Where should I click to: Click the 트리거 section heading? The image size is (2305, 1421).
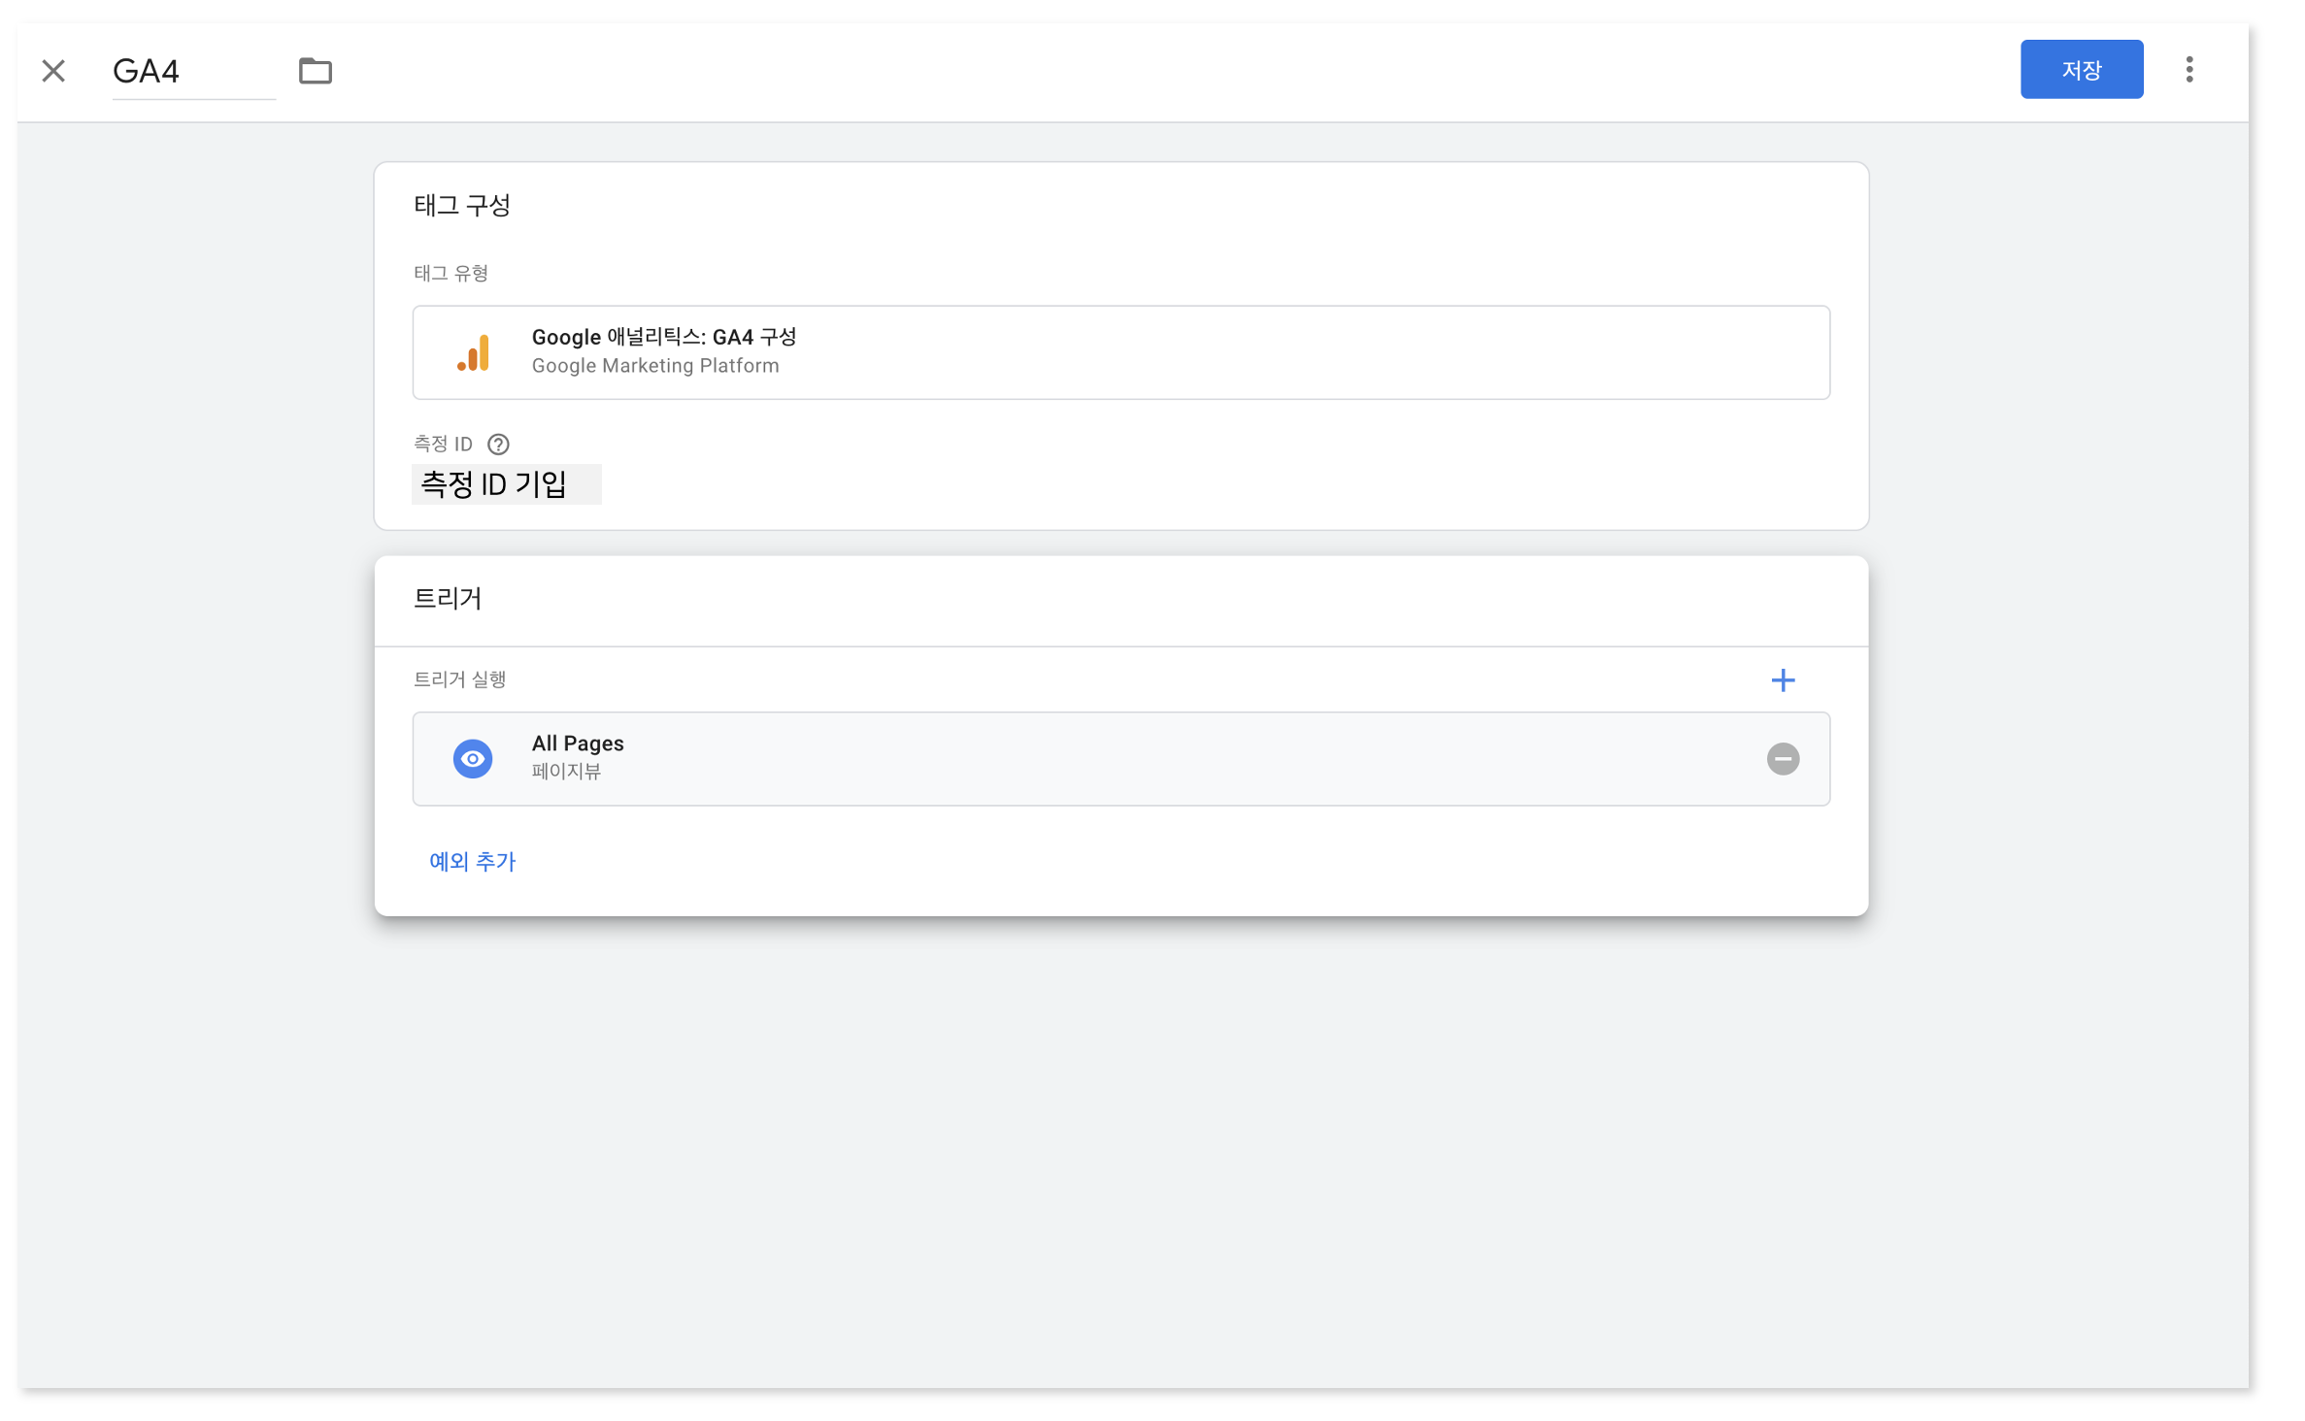448,599
